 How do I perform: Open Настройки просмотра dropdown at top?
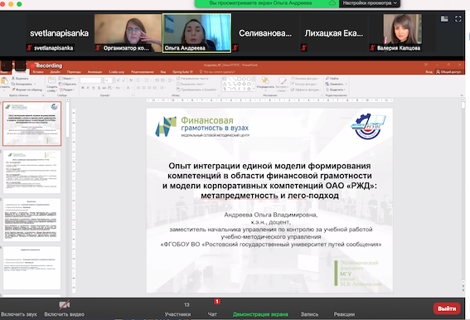point(370,3)
